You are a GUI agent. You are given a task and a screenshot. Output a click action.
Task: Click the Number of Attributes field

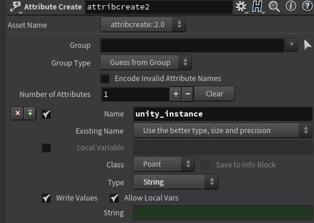[135, 94]
